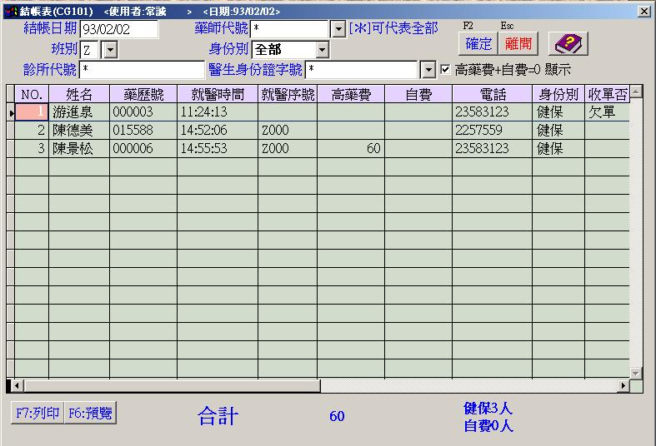Image resolution: width=656 pixels, height=446 pixels.
Task: Click the row selector arrow for row 1
Action: click(x=11, y=112)
